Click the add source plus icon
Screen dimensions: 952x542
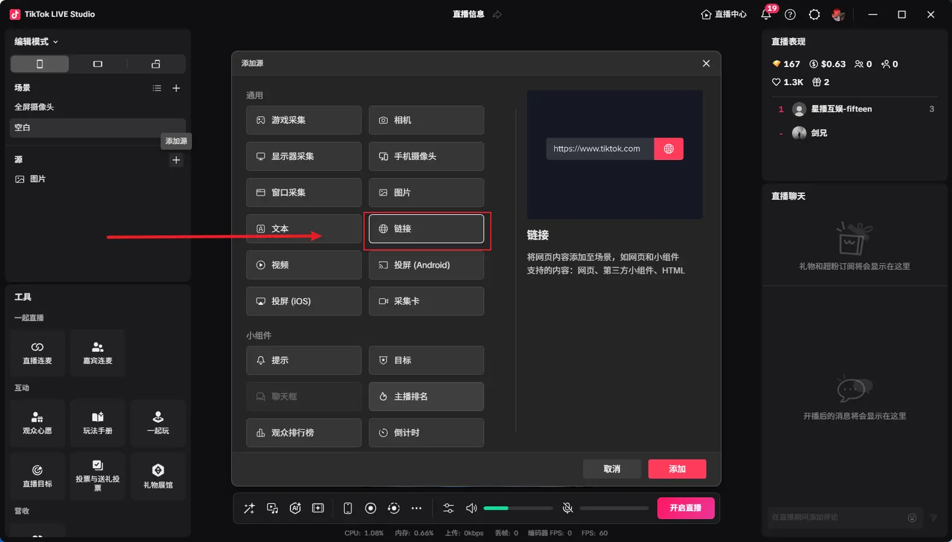coord(176,160)
